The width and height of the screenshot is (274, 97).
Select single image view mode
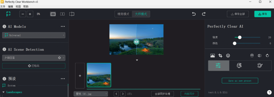pos(53,14)
